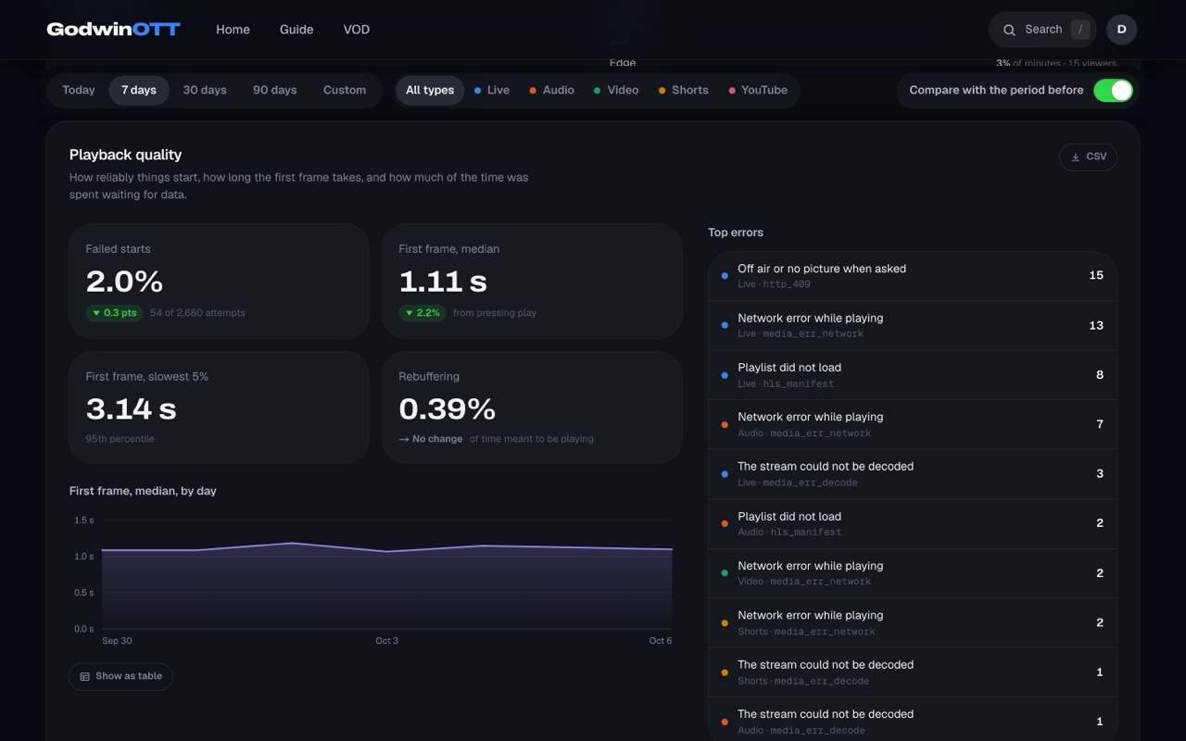Click the GodwinOTT logo
This screenshot has height=741, width=1186.
coord(113,30)
